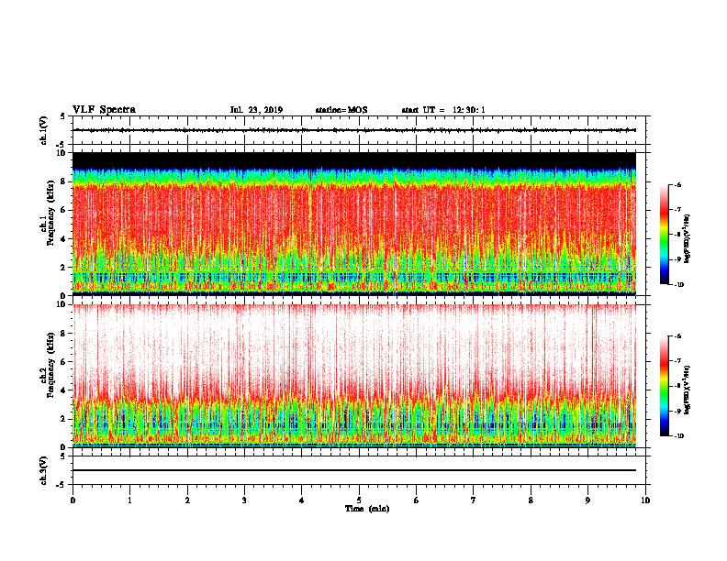727x561 pixels.
Task: Click time axis tick label "5"
Action: click(359, 500)
